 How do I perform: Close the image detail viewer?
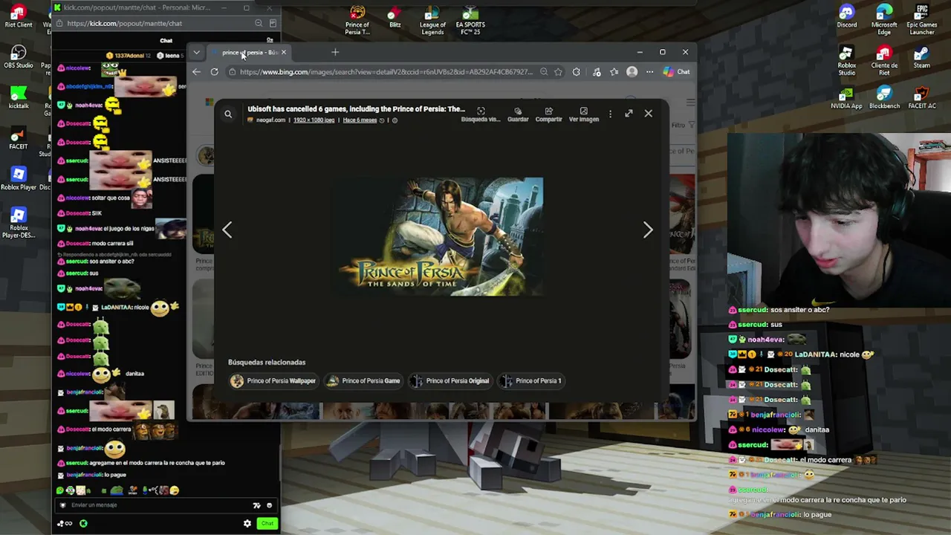pyautogui.click(x=649, y=114)
